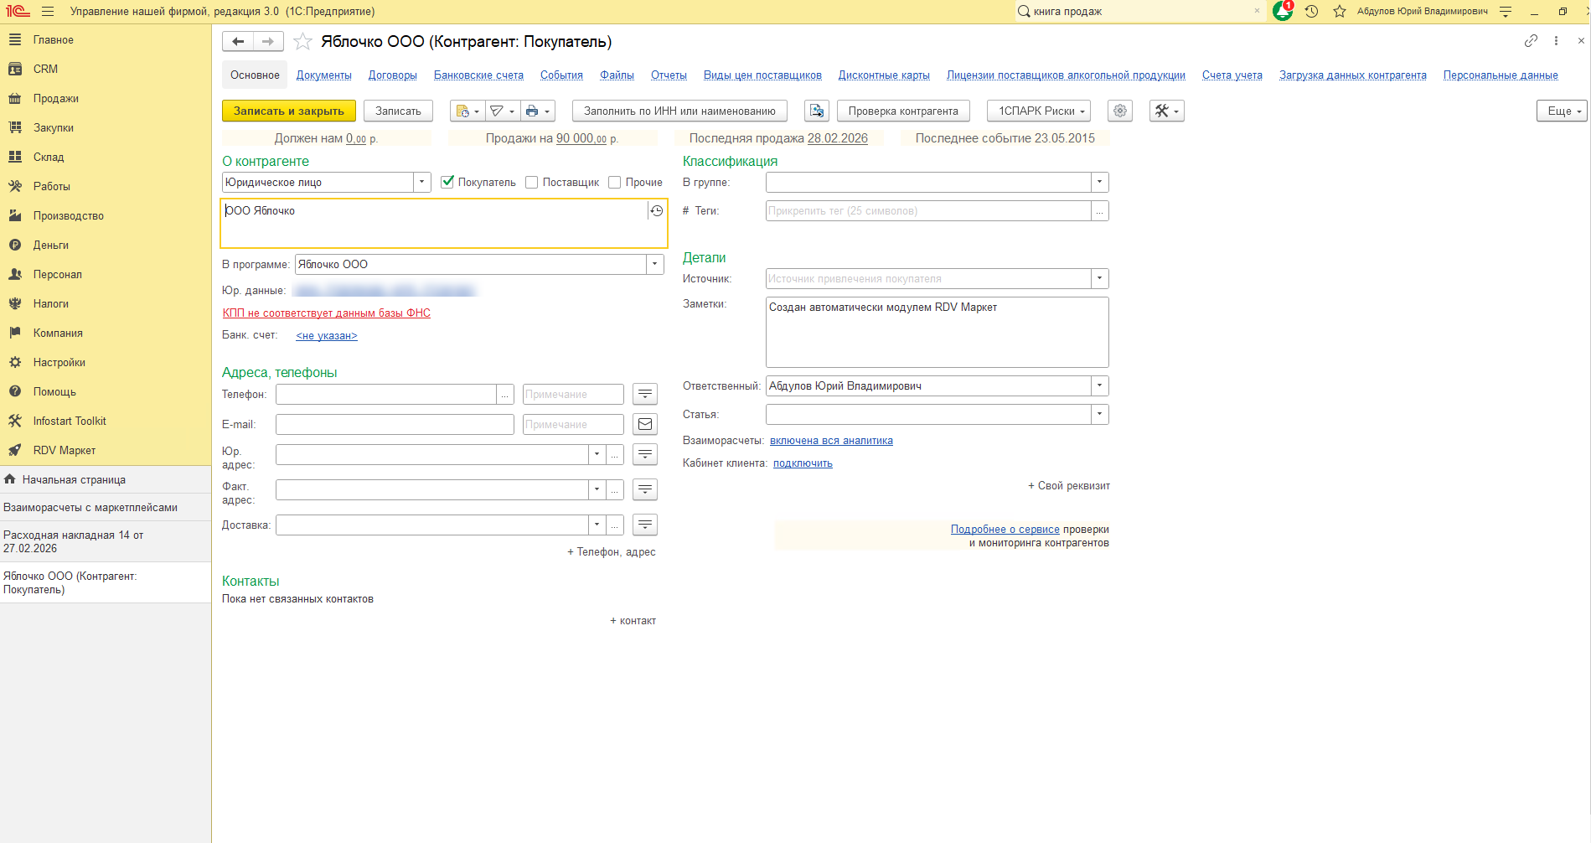The height and width of the screenshot is (843, 1591).
Task: Open the notifications bell icon
Action: click(1282, 11)
